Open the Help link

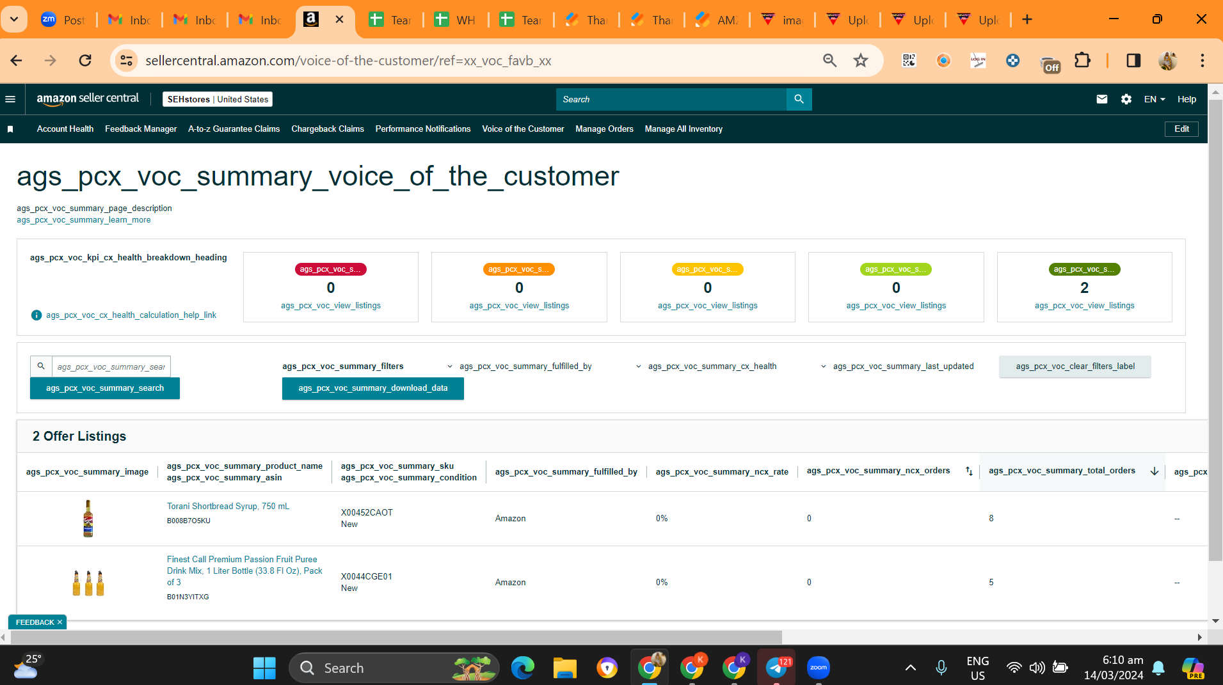tap(1187, 99)
